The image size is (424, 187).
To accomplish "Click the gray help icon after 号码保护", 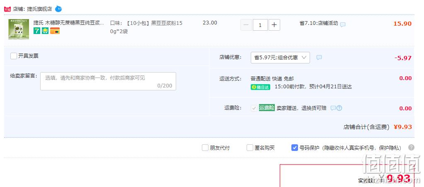I will click(411, 148).
